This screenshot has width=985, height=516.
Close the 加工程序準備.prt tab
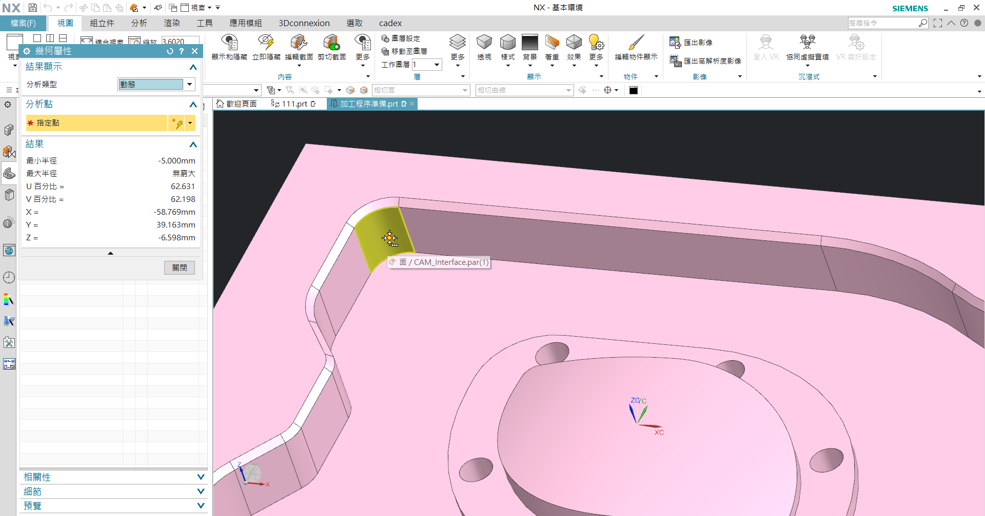pyautogui.click(x=412, y=104)
